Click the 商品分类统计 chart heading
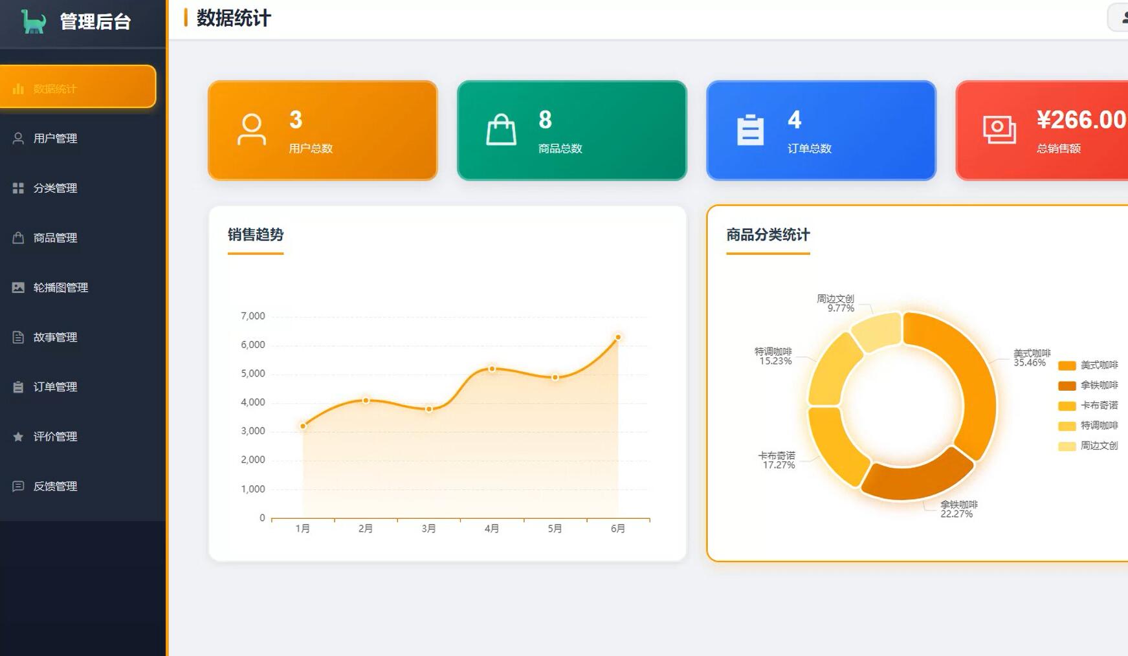The width and height of the screenshot is (1128, 656). point(768,234)
